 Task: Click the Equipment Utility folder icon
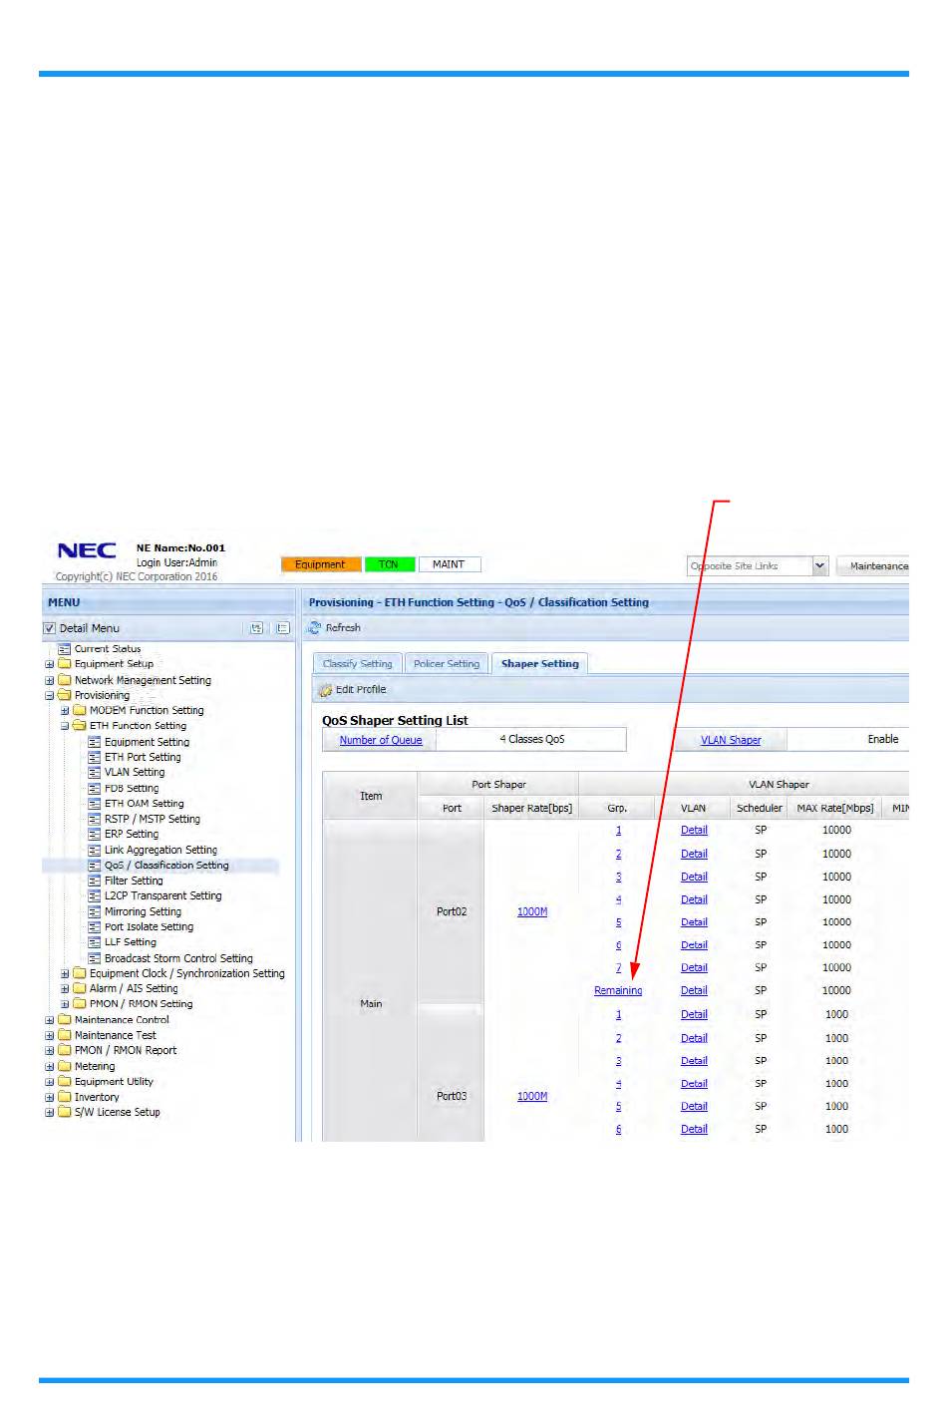point(65,1082)
